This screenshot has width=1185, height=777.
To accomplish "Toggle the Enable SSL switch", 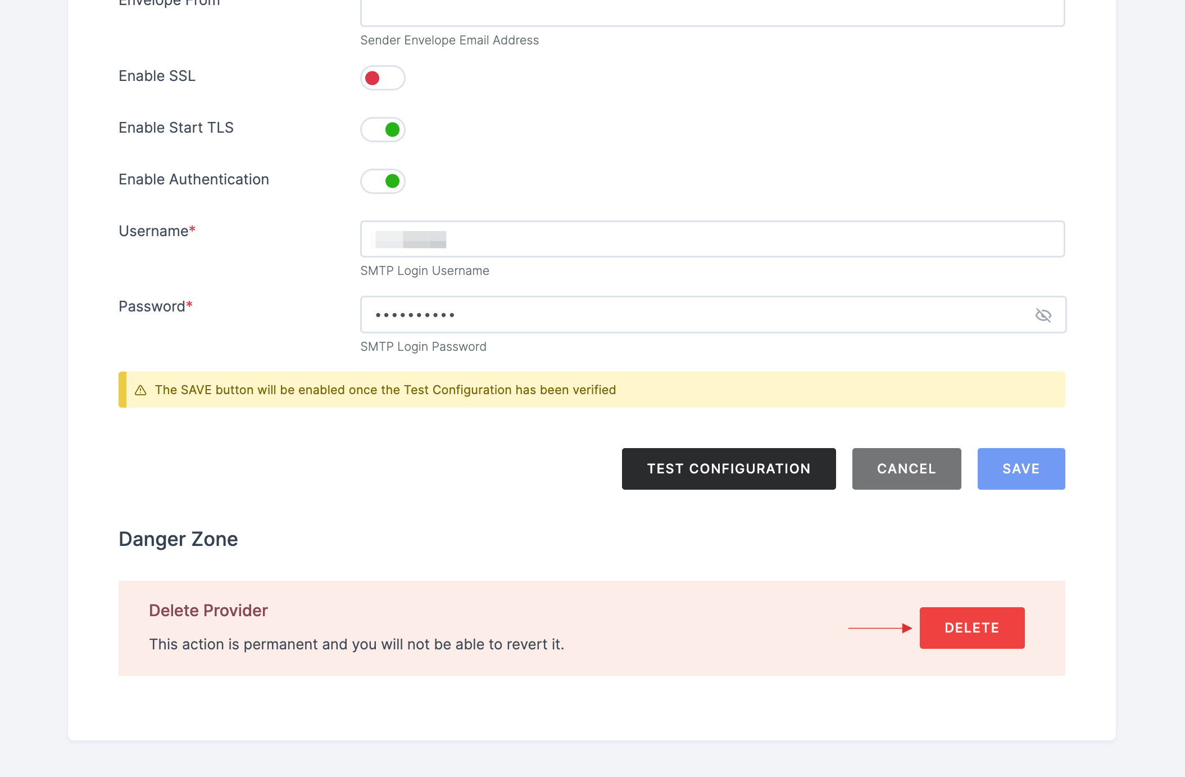I will [x=383, y=78].
